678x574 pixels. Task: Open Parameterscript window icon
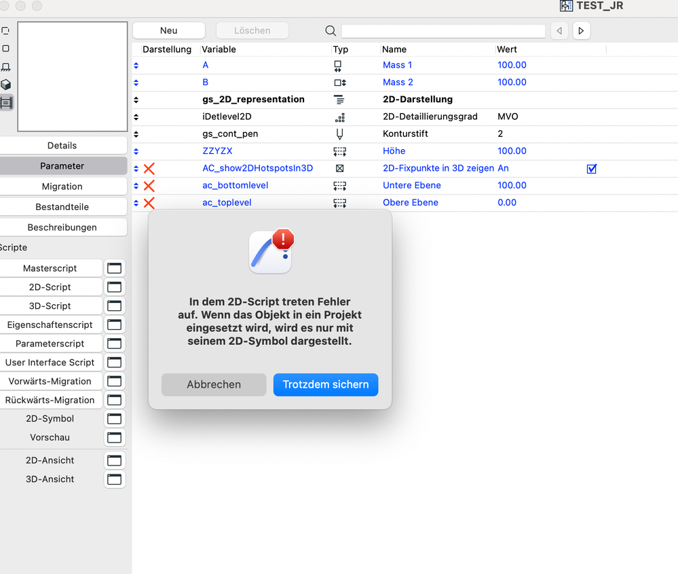[x=114, y=344]
